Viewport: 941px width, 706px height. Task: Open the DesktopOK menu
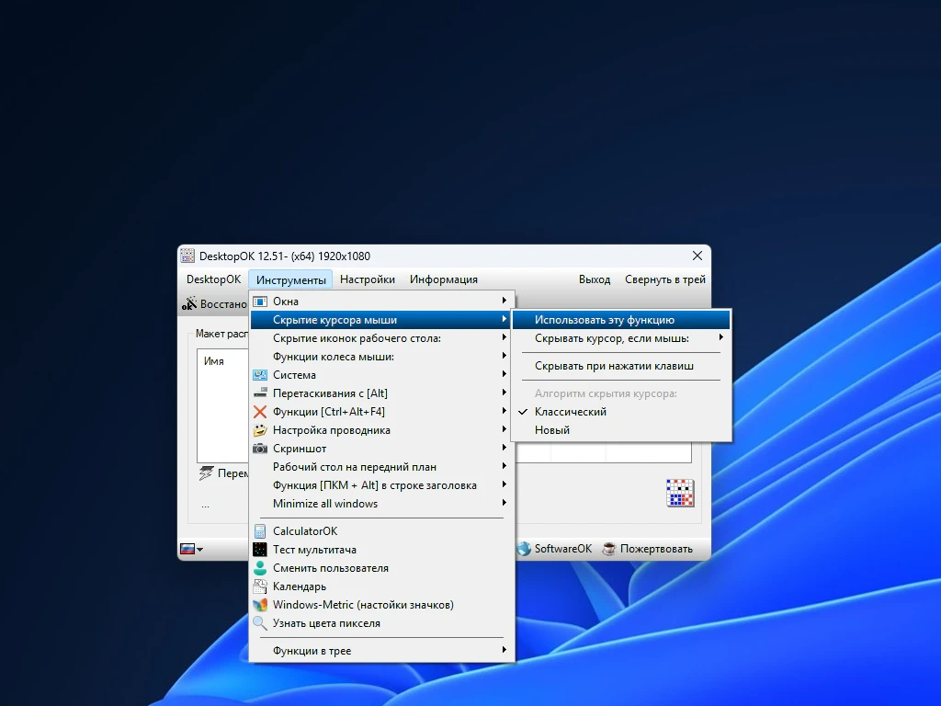point(213,279)
